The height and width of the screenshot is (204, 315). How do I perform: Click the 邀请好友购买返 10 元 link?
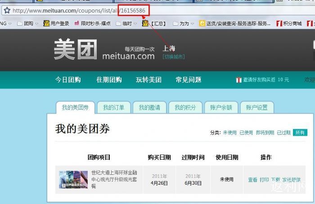point(266,80)
